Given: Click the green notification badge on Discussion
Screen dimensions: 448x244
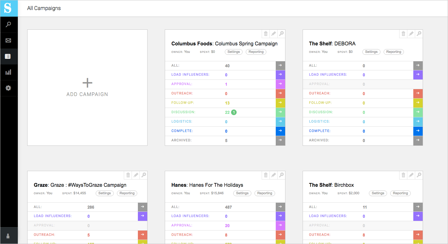Looking at the screenshot, I should pos(234,112).
